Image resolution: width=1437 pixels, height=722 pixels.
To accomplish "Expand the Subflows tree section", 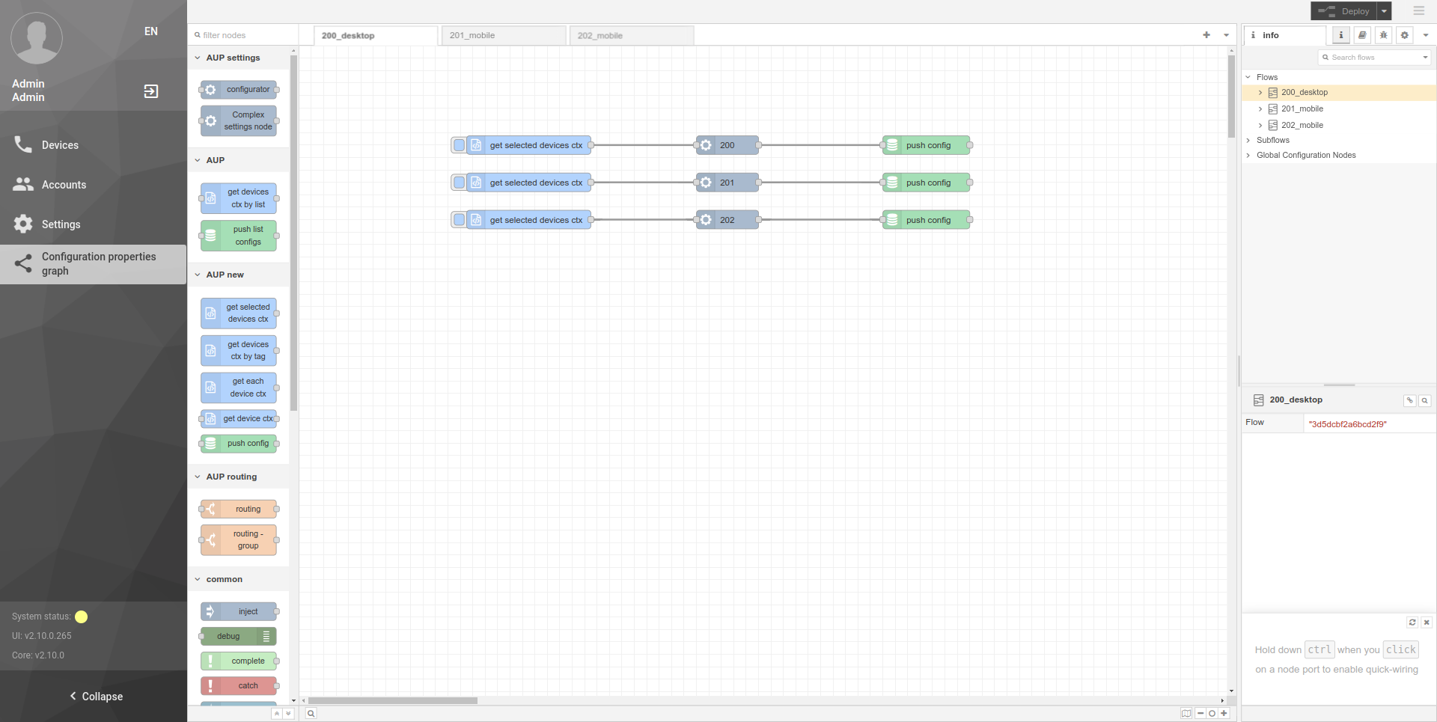I will coord(1248,141).
